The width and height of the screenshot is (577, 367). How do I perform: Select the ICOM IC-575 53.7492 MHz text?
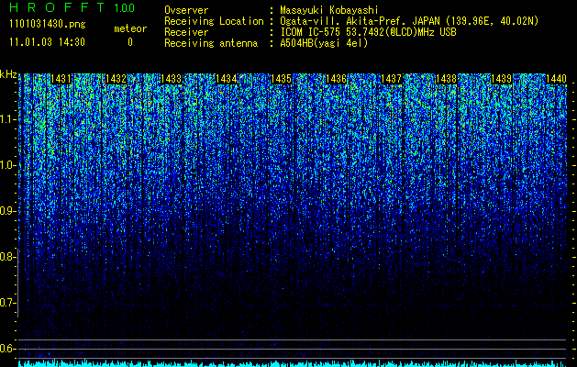(368, 32)
